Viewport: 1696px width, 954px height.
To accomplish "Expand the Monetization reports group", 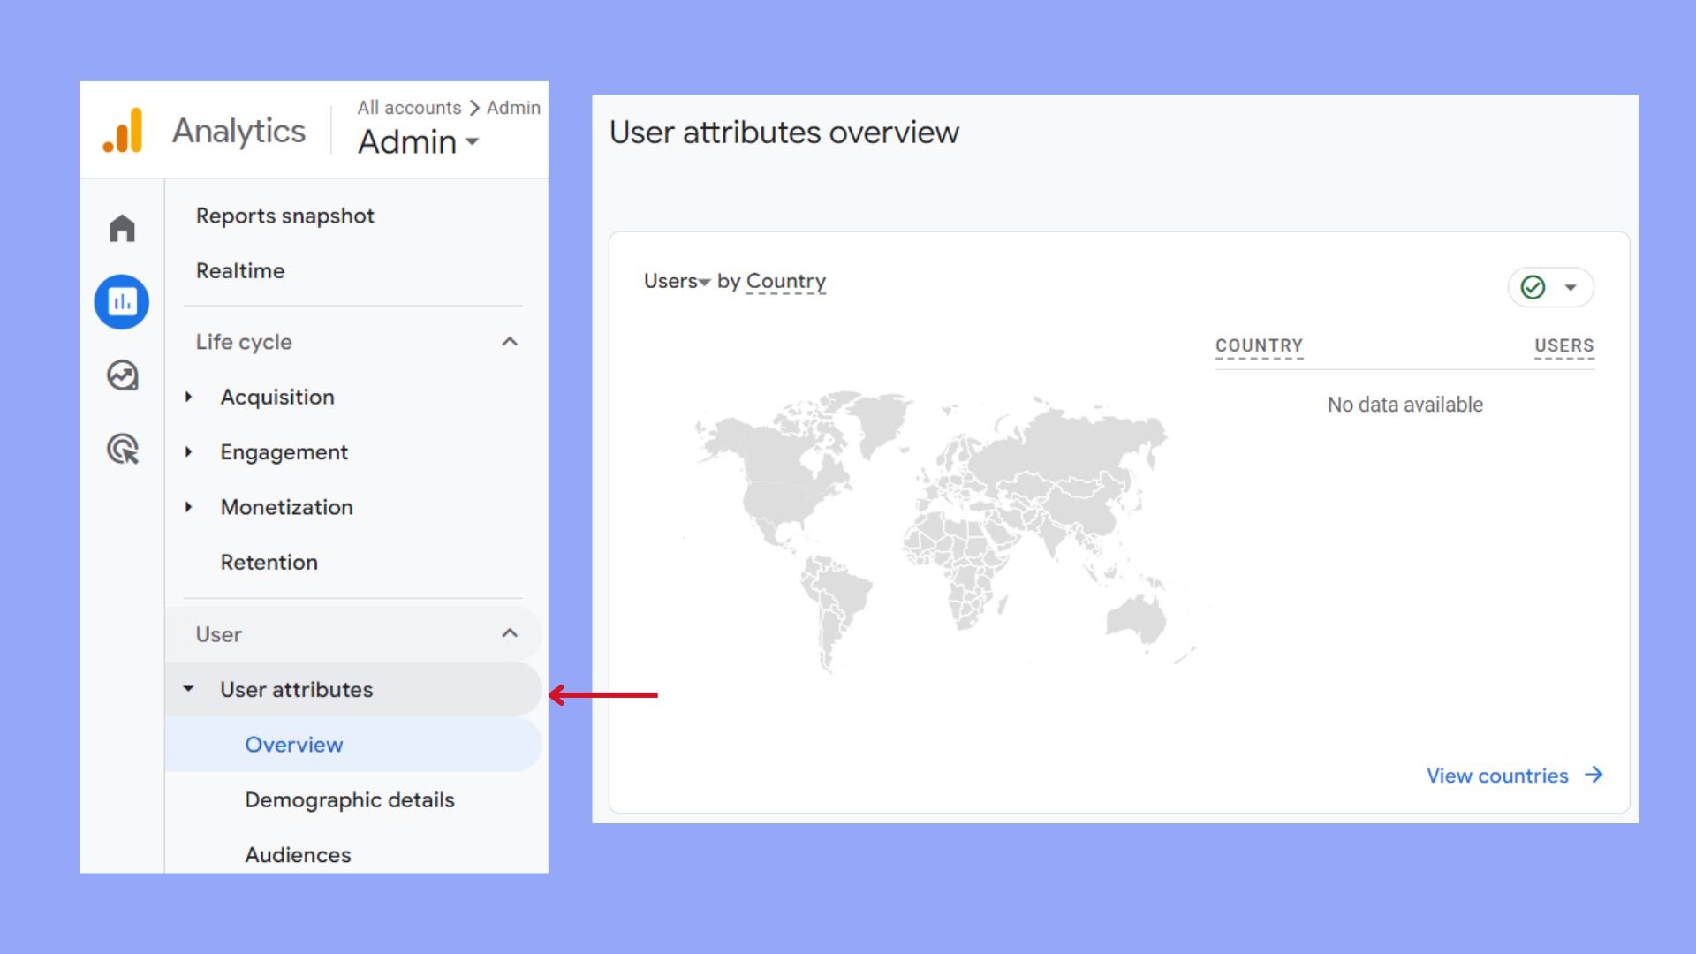I will (286, 507).
